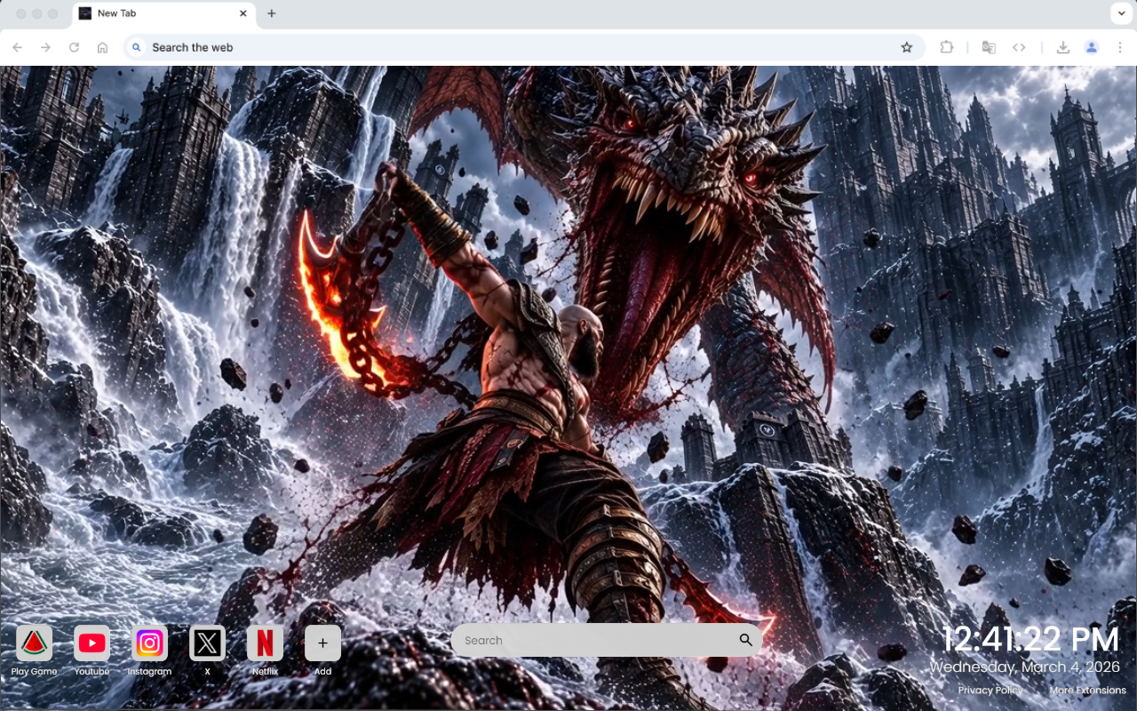Image resolution: width=1137 pixels, height=711 pixels.
Task: Show the browser downloads
Action: click(x=1062, y=47)
